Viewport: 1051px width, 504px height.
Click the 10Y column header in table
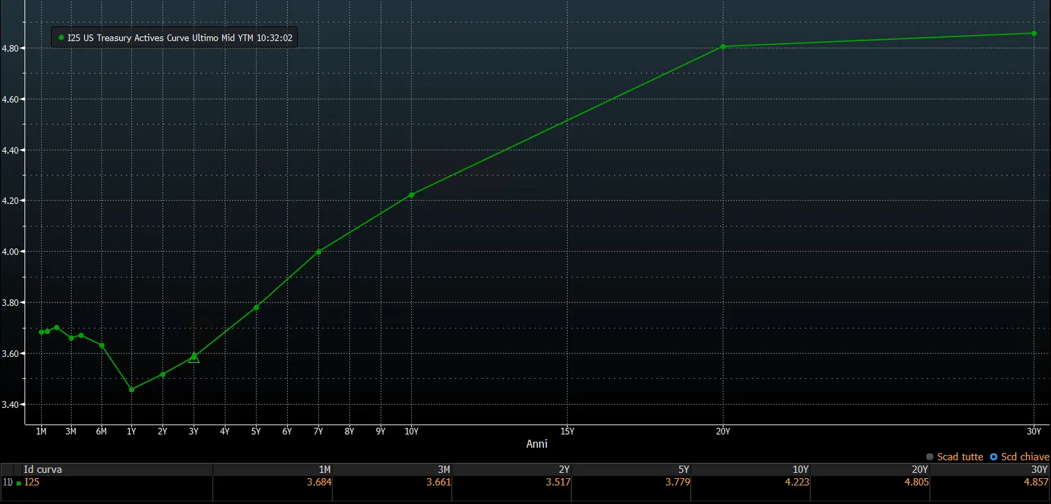800,470
